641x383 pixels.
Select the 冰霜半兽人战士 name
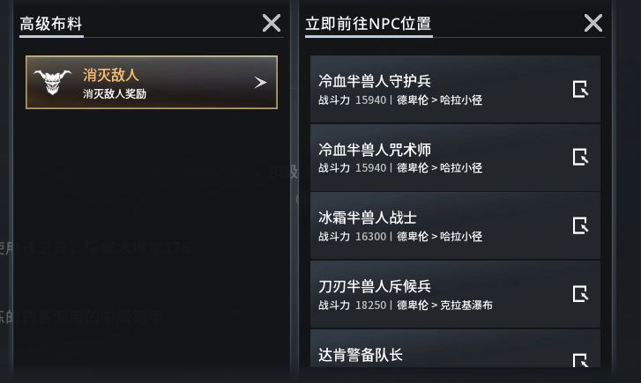[x=368, y=217]
